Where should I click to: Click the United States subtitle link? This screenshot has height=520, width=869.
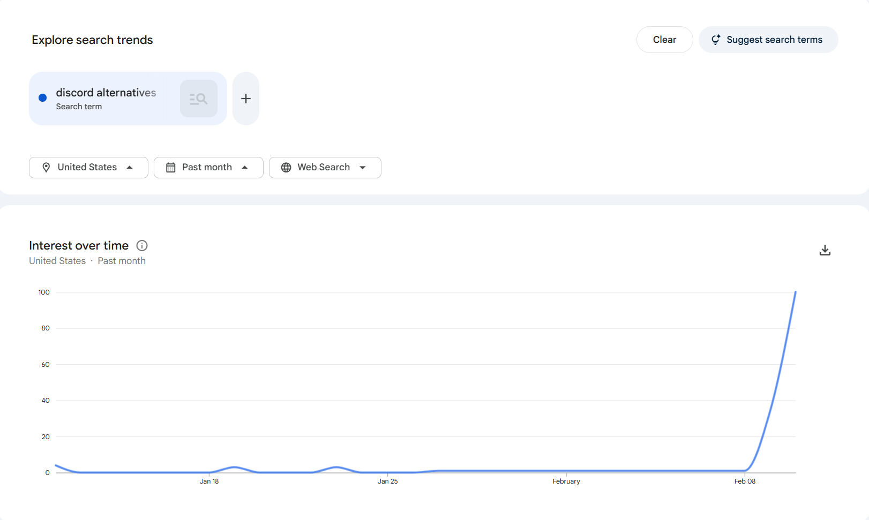pos(57,261)
